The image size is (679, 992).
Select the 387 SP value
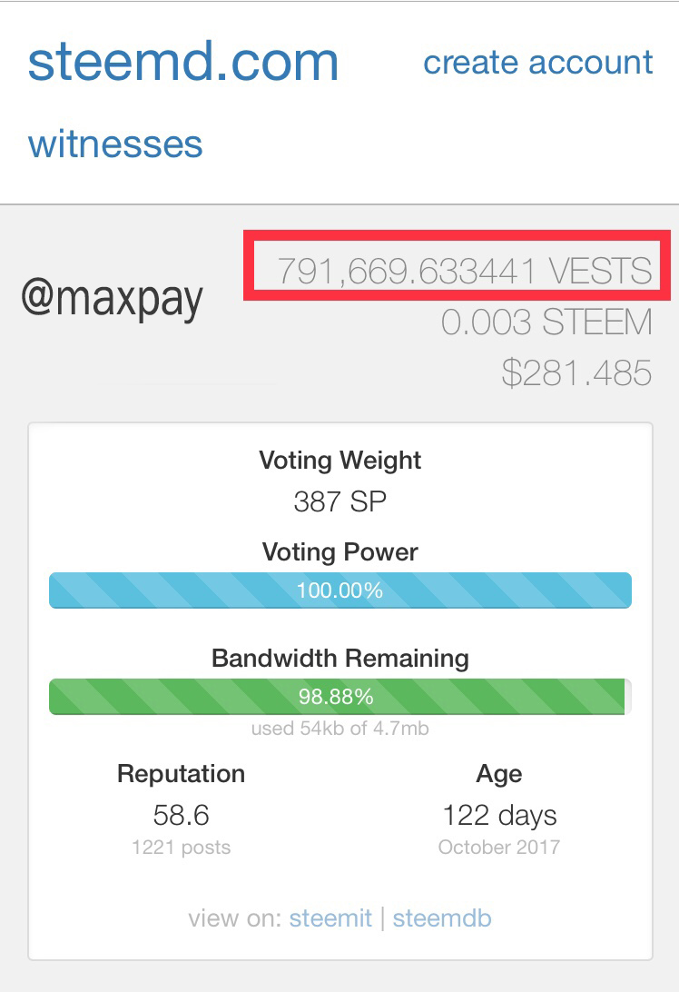(x=340, y=501)
